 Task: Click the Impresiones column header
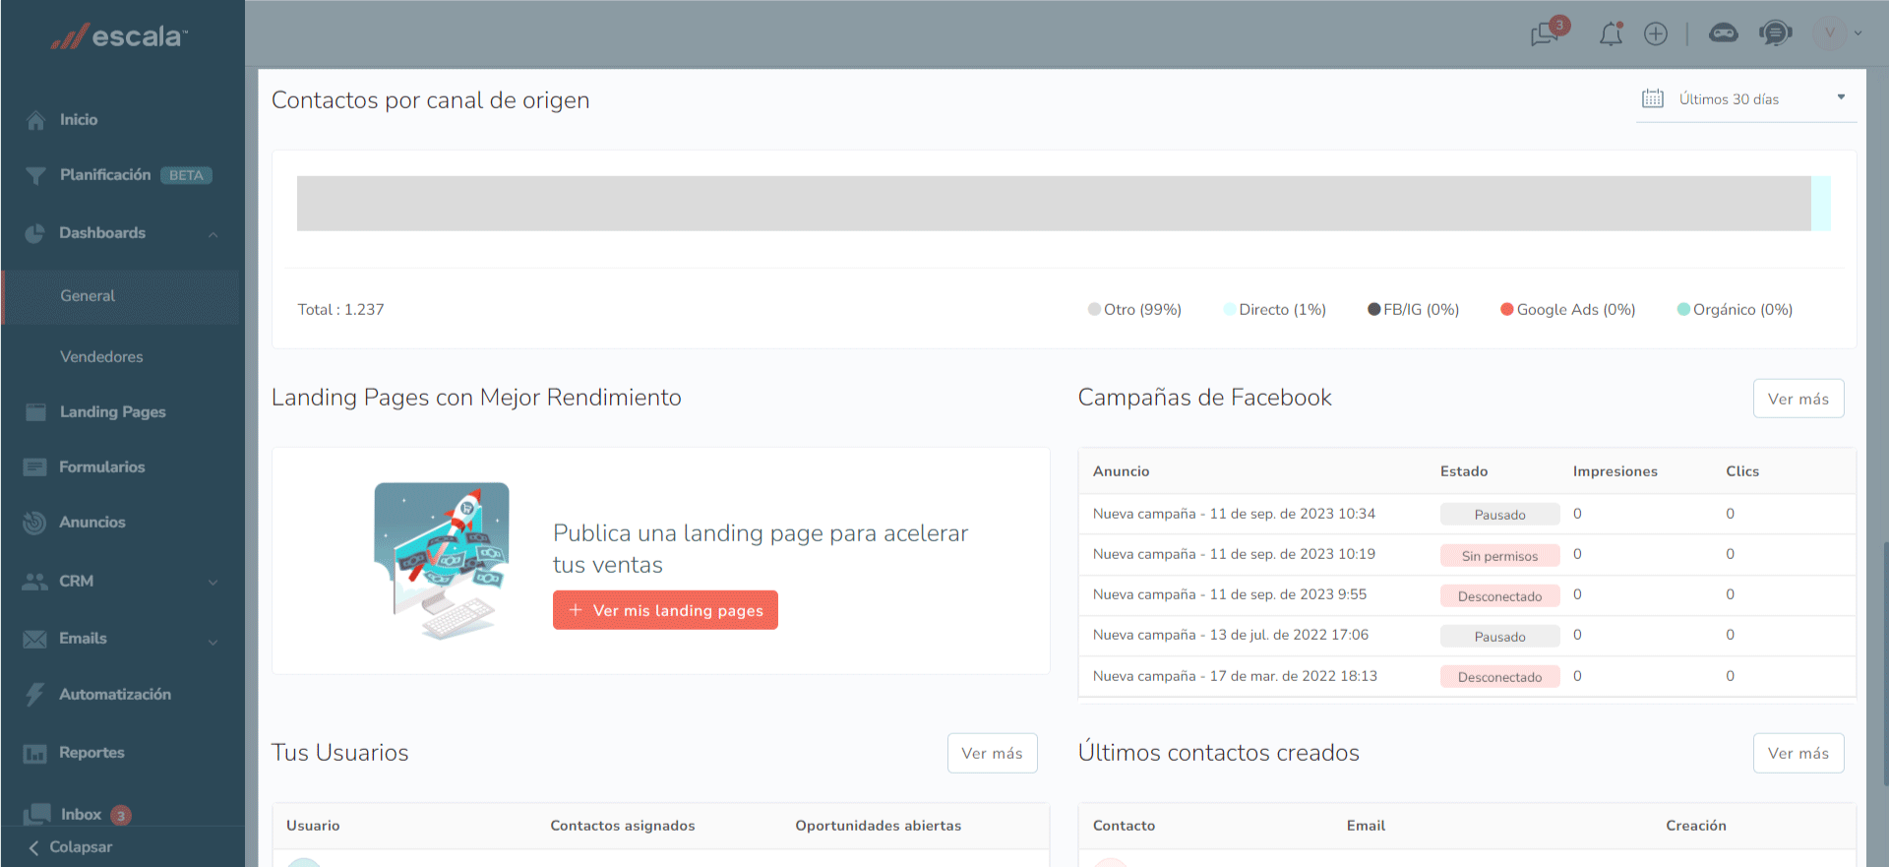[1615, 471]
